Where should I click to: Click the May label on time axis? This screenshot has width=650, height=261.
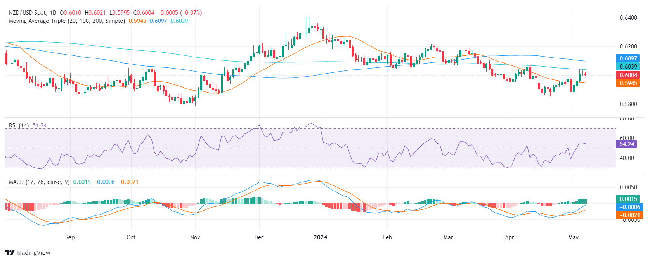(x=573, y=237)
